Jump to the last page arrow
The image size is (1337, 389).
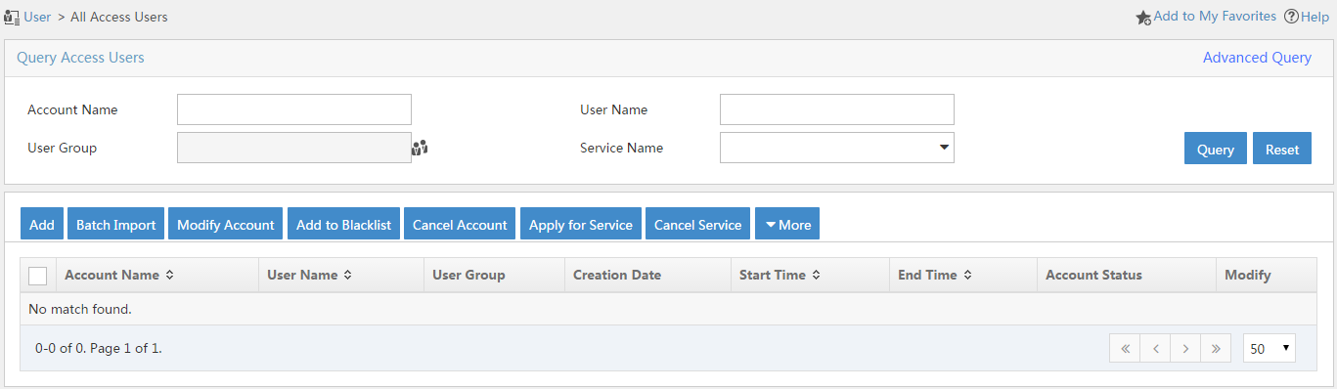[1216, 348]
